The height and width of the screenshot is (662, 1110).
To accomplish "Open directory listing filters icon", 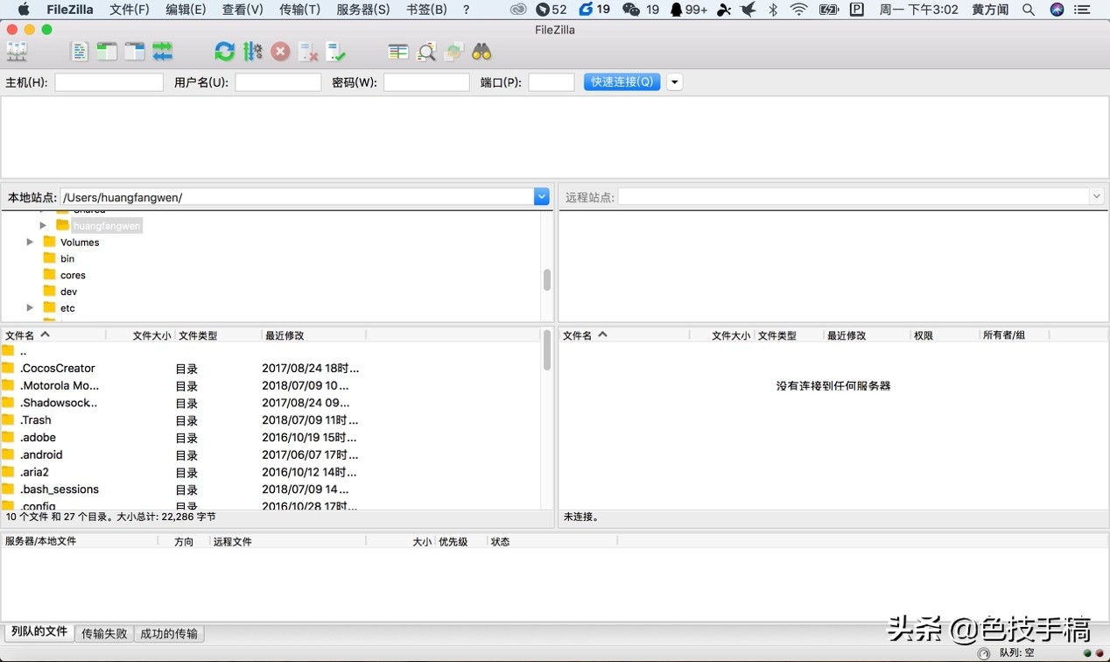I will pos(398,53).
